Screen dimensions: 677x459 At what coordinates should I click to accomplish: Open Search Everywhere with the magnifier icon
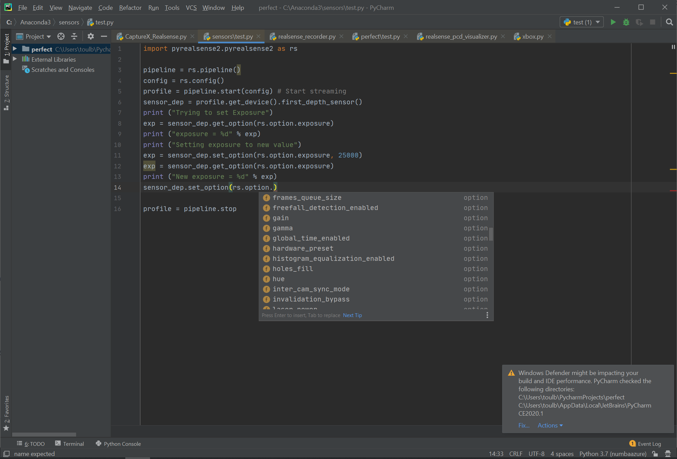pos(669,22)
